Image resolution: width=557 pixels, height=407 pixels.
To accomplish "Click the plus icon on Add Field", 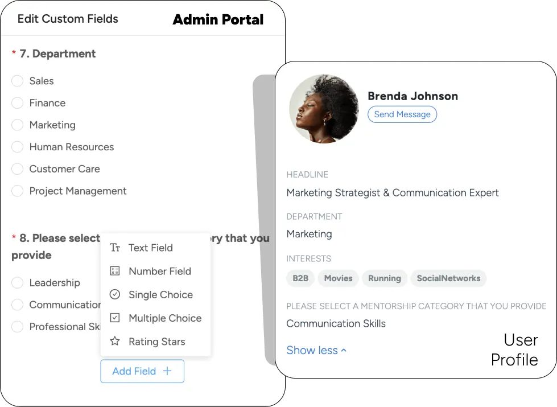I will [x=167, y=371].
